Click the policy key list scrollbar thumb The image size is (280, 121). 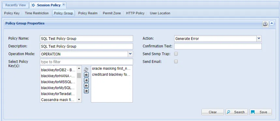[79, 76]
